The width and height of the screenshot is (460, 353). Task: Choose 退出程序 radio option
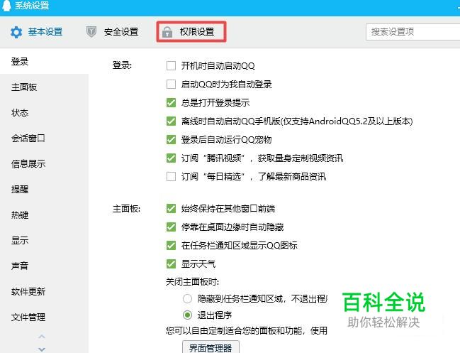(x=187, y=315)
